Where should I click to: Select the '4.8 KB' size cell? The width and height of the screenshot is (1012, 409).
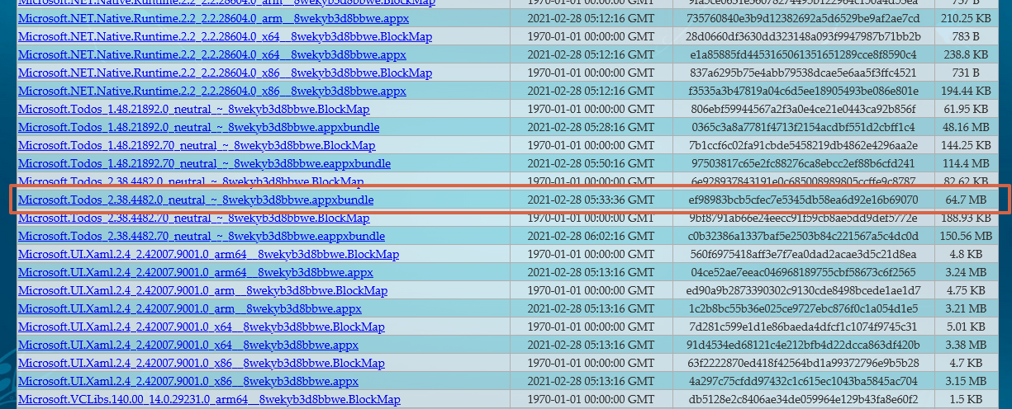tap(965, 254)
